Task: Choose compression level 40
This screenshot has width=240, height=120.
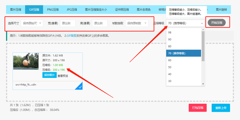Action: tap(184, 74)
